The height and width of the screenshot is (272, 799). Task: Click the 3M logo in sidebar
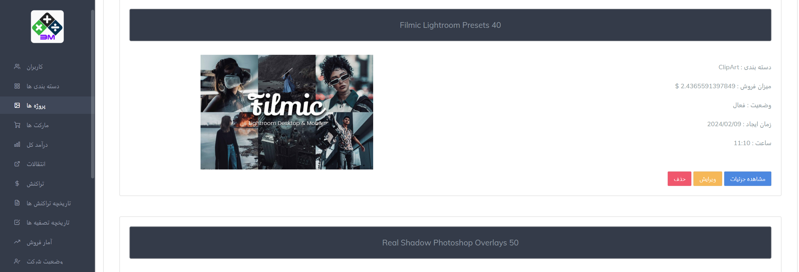tap(47, 27)
